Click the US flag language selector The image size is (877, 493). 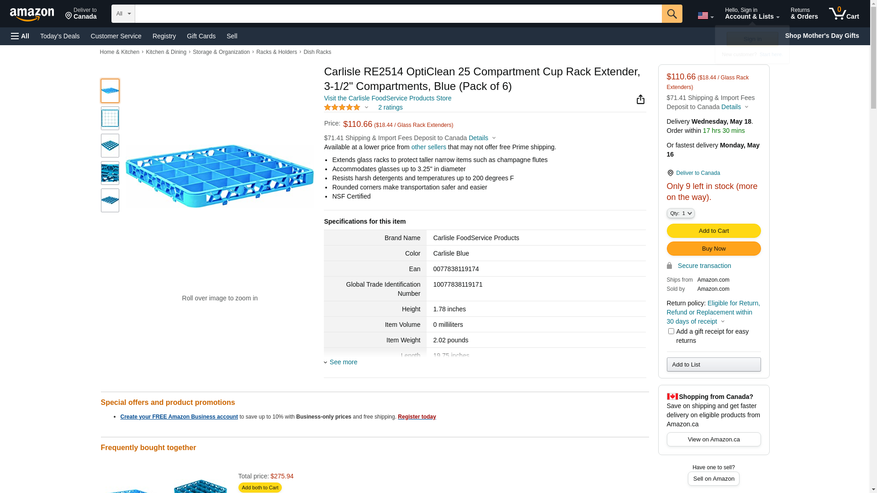tap(705, 16)
